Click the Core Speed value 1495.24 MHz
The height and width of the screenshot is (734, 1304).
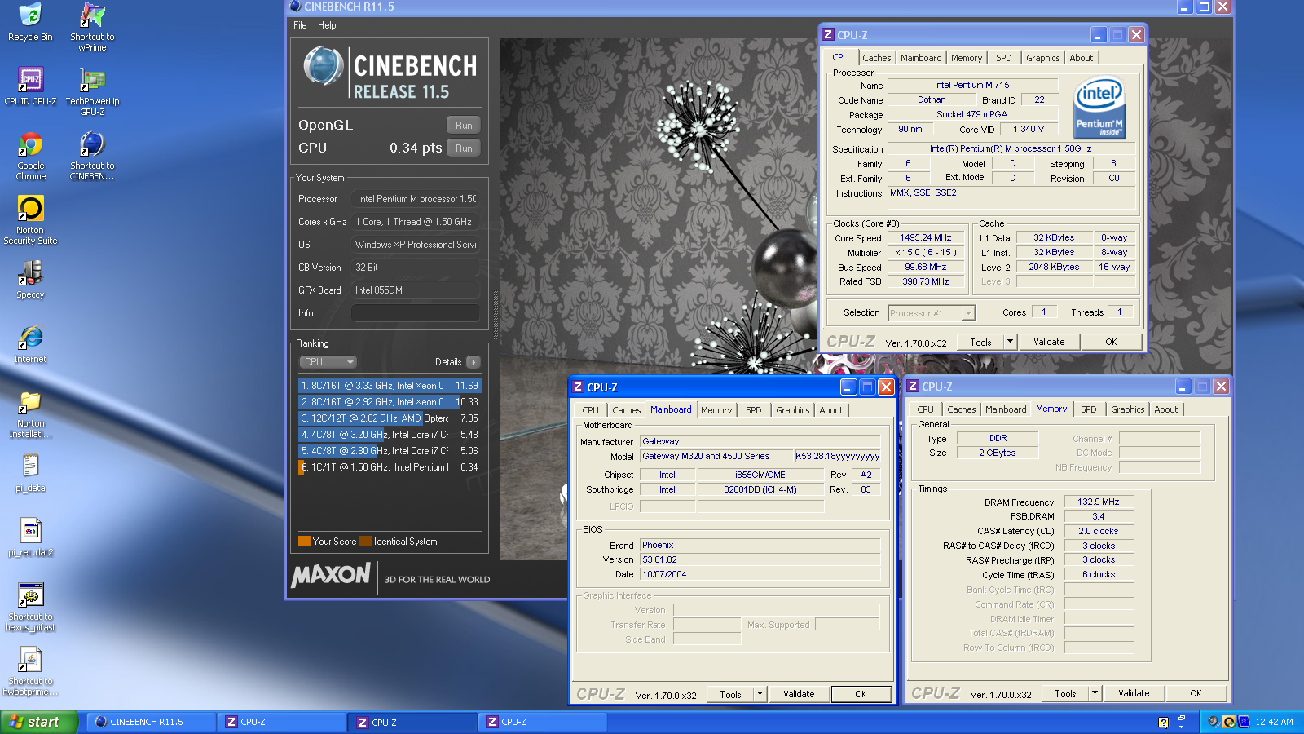point(925,238)
